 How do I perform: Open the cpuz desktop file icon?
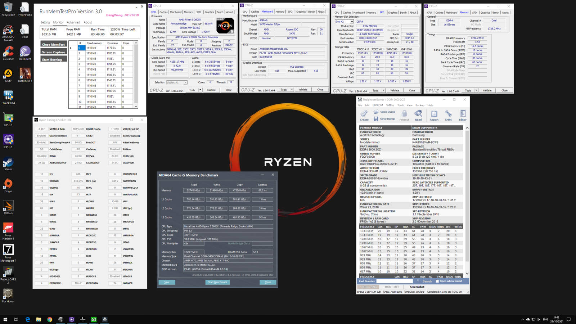[x=25, y=31]
